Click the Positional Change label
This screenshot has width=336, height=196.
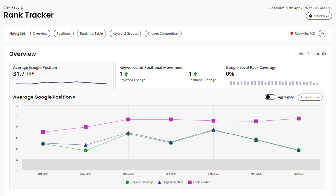tap(202, 80)
